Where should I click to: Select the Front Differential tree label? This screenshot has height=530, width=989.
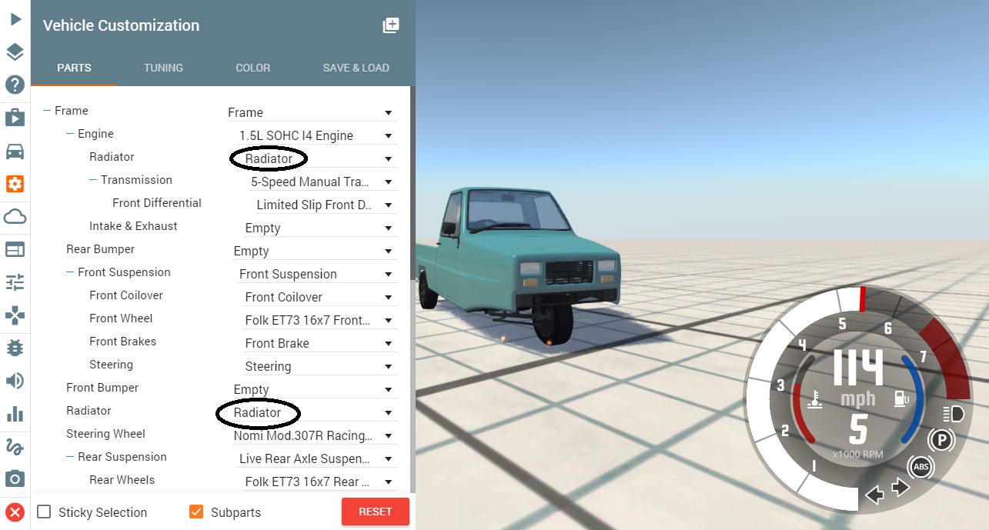(x=157, y=203)
